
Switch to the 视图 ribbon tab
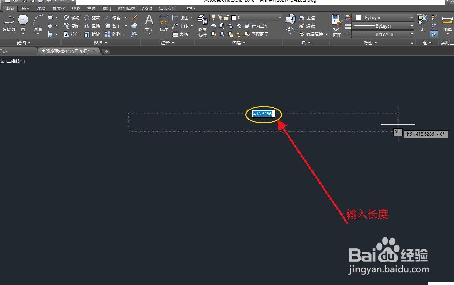(76, 9)
